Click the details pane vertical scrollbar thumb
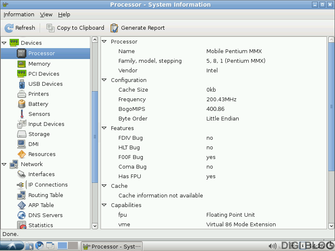Screen dimensions: 335x251 [x=331, y=107]
